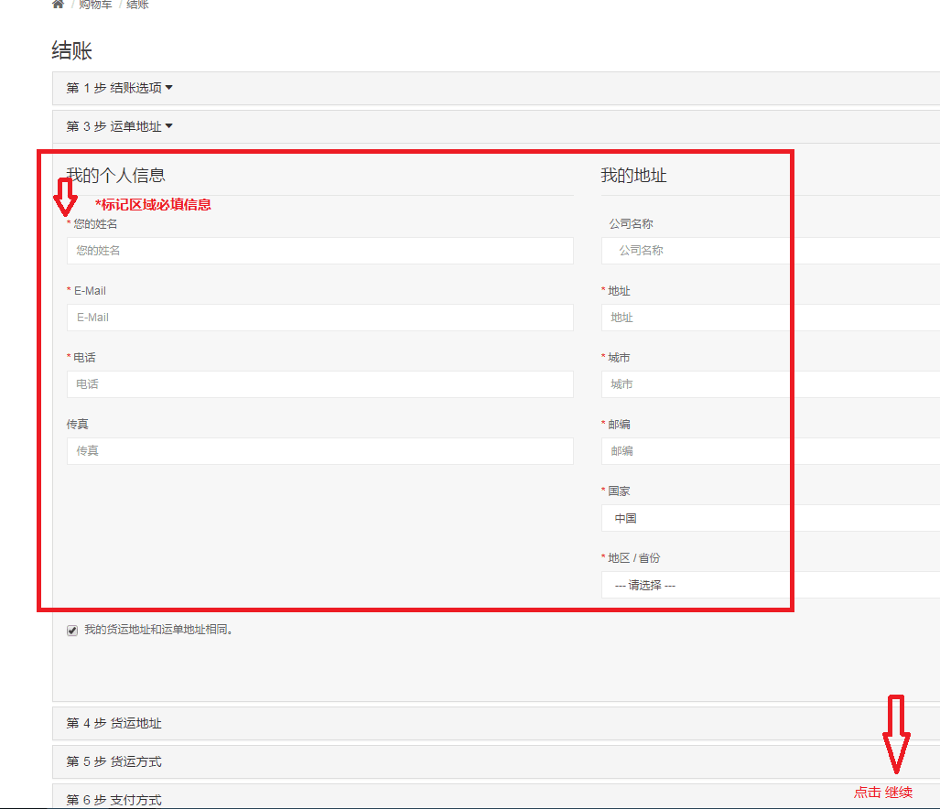940x809 pixels.
Task: Select the 传真 fax input field
Action: point(319,451)
